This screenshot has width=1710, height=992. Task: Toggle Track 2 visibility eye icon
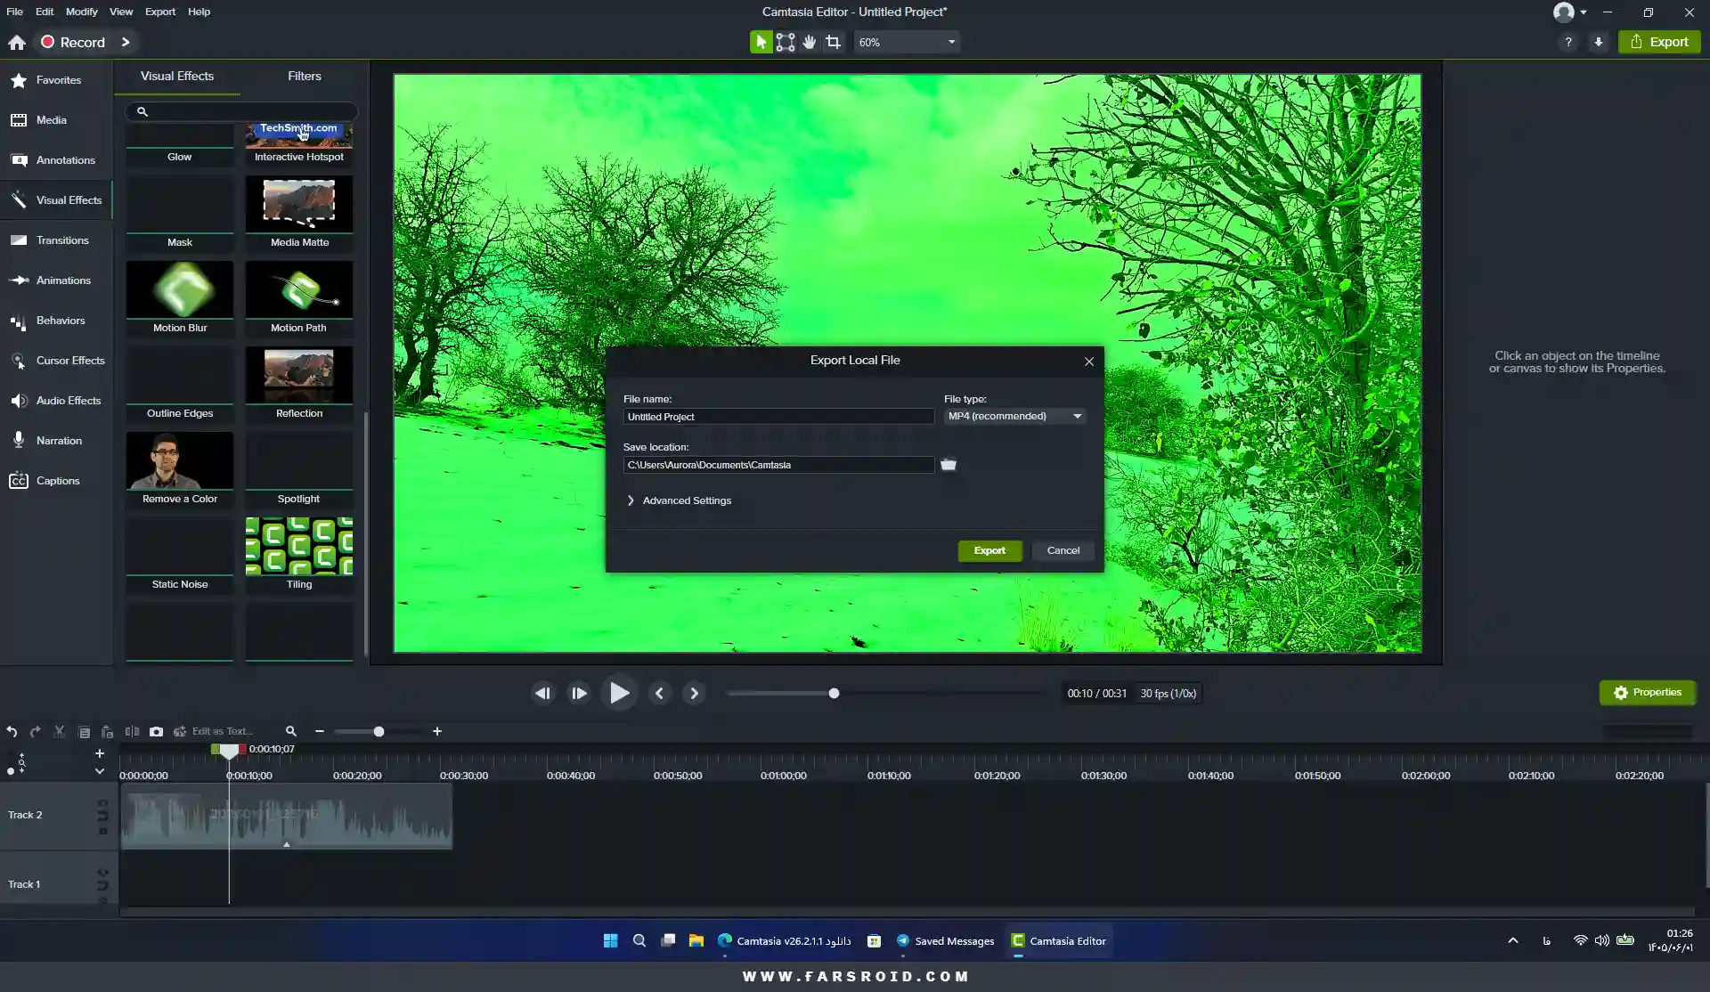(102, 802)
